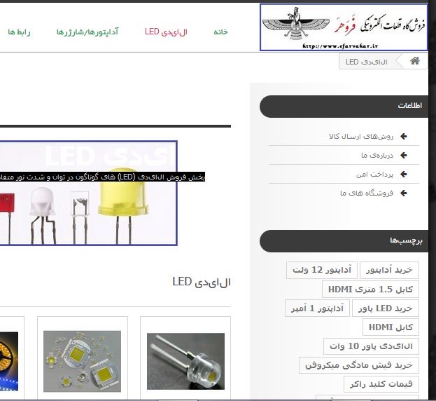Viewport: 436px width, 401px height.
Task: Open درباره‌ی ما link
Action: (x=377, y=156)
